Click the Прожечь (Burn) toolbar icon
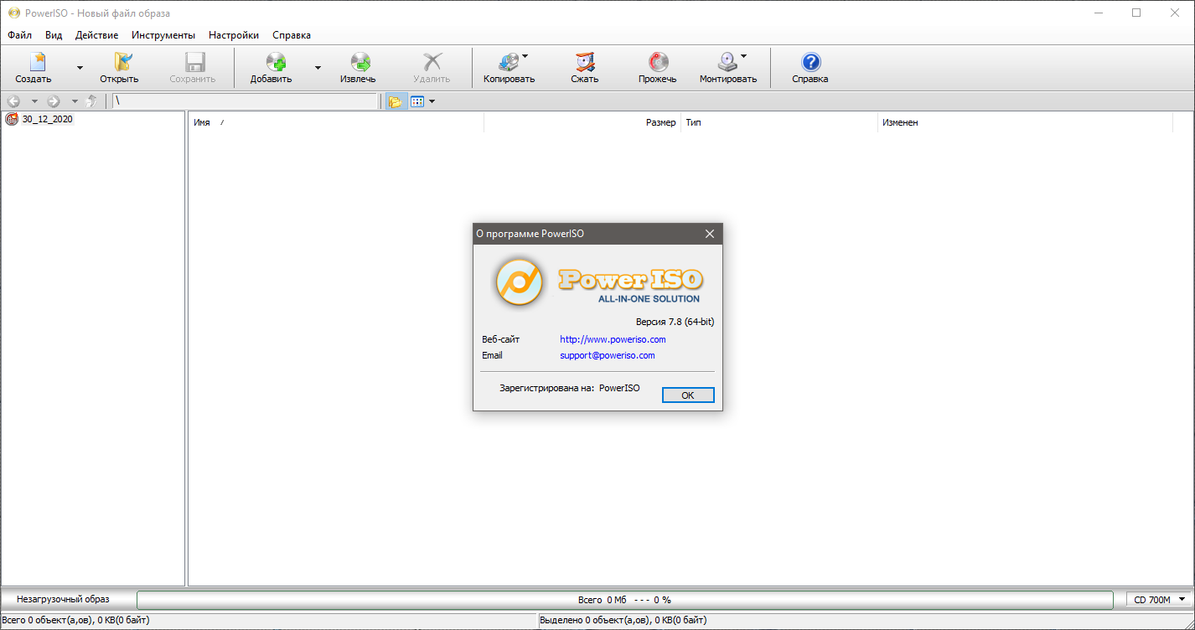The image size is (1195, 630). coord(658,62)
